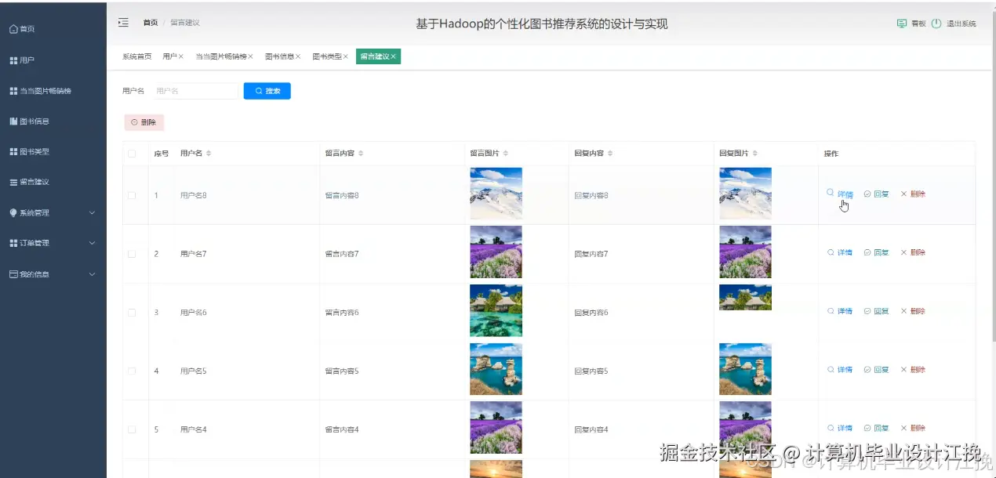Check the row checkbox for 用户名7
Screen dimensions: 996x478
[132, 254]
